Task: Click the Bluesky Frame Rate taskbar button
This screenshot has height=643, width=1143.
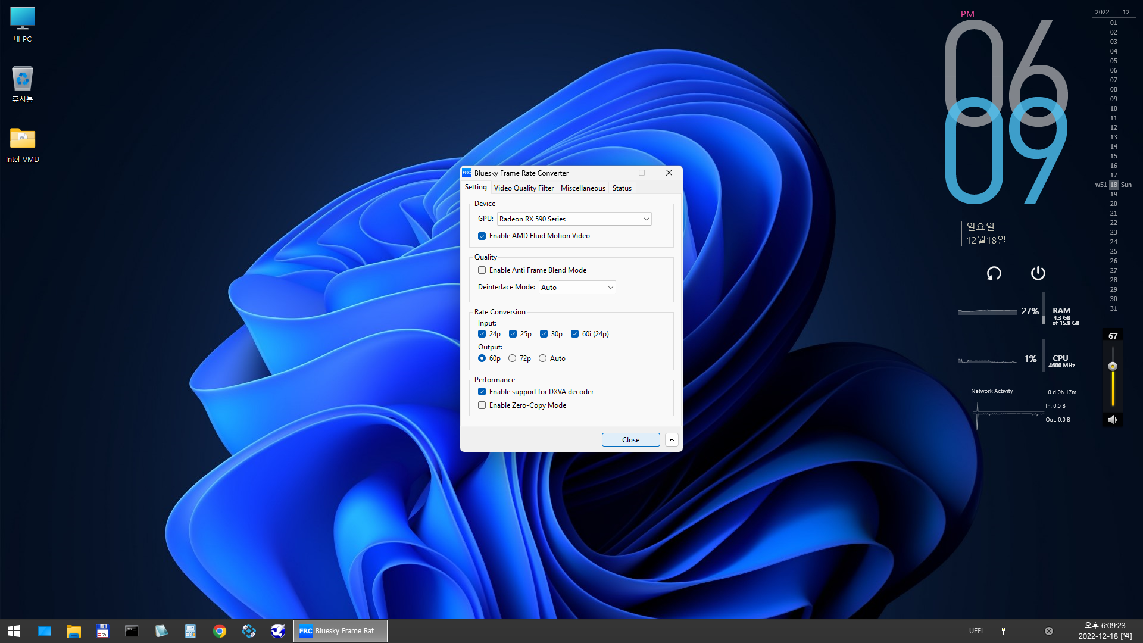Action: pos(341,631)
